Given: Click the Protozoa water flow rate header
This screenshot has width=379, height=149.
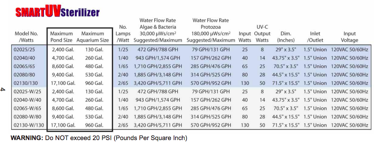Looking at the screenshot, I should 211,30.
